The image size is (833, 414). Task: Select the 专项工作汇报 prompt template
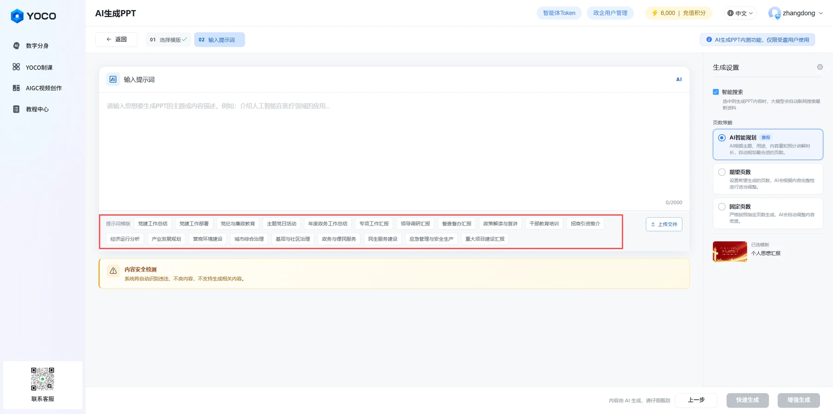(x=374, y=224)
